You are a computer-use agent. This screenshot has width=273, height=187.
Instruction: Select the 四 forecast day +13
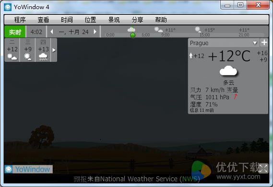click(43, 50)
